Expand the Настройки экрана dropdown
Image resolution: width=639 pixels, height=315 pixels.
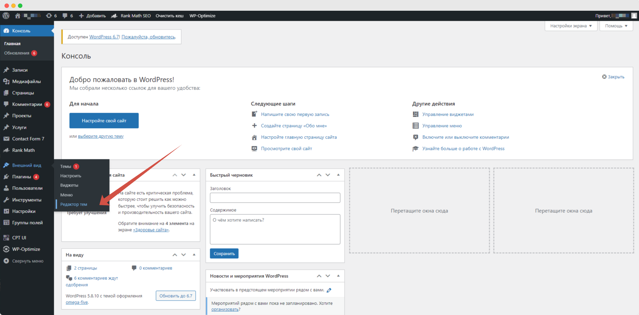pyautogui.click(x=571, y=26)
